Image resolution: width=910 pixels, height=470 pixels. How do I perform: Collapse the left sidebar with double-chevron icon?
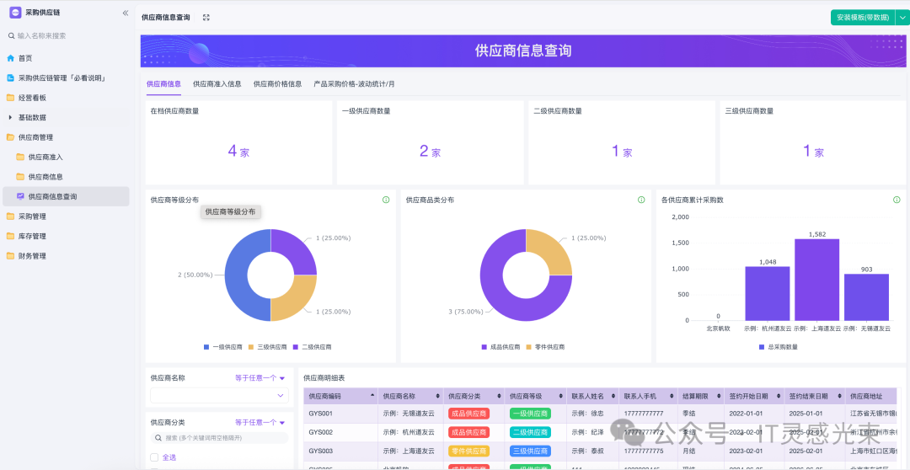[126, 13]
